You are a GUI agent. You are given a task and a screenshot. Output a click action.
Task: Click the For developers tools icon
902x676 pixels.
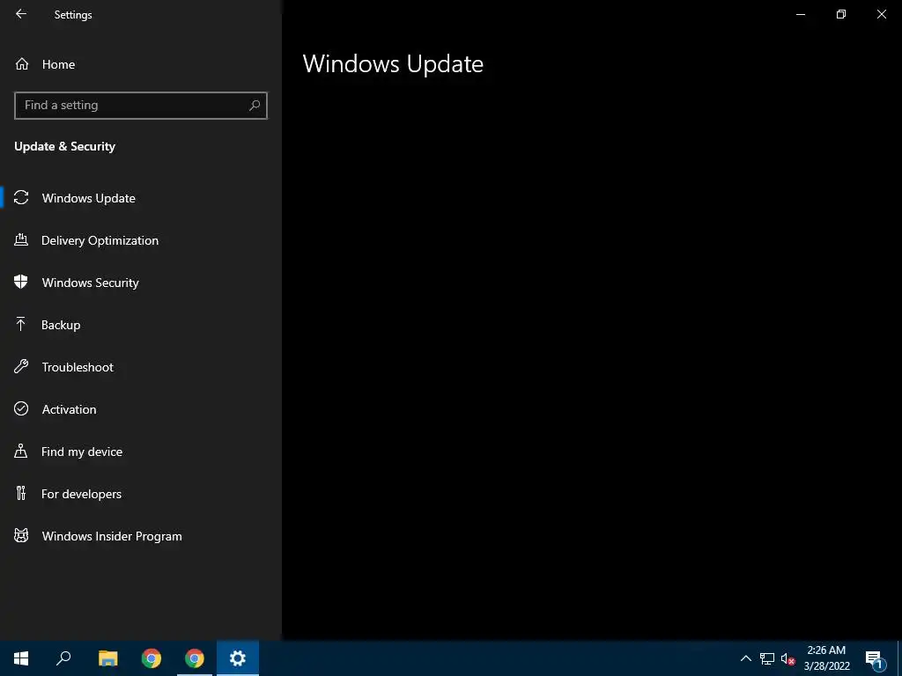(x=21, y=493)
